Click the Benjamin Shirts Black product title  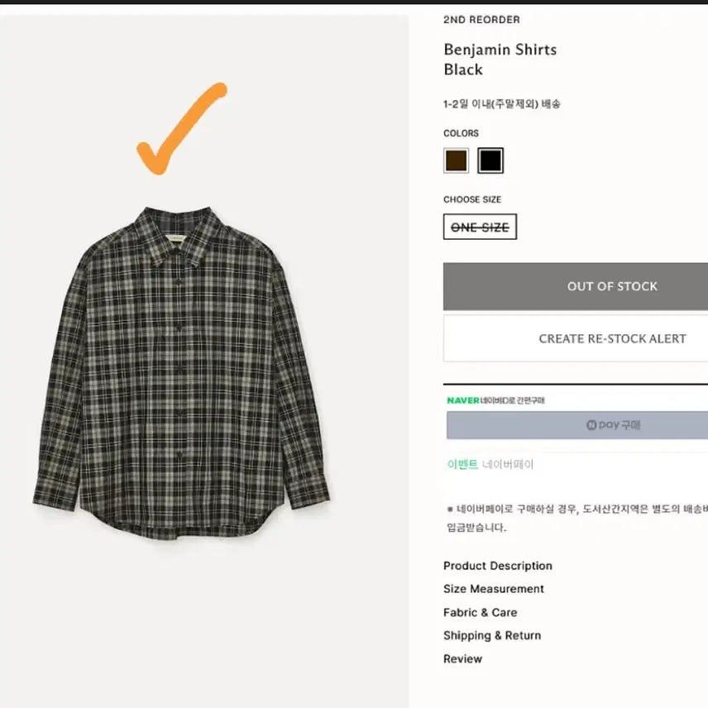[500, 59]
